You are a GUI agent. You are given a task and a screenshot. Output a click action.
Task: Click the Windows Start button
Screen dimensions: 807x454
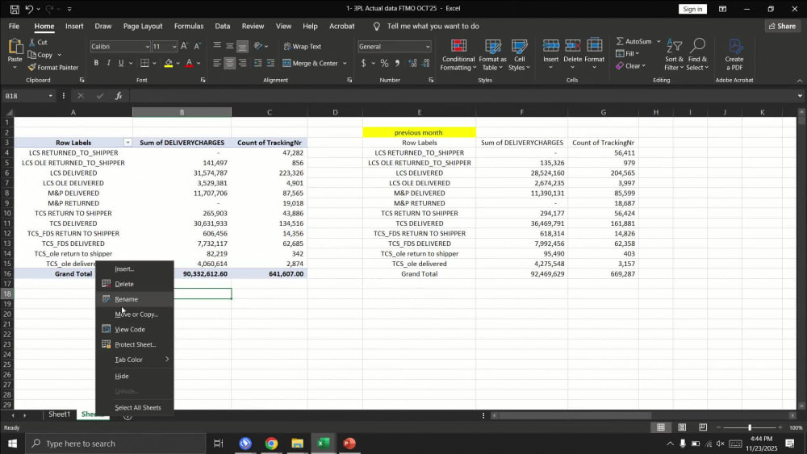click(x=12, y=444)
